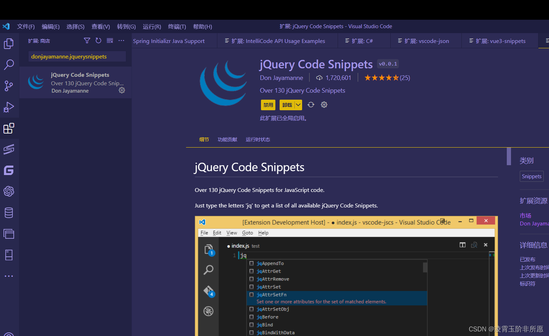Click the sync icon next to uninstall
The height and width of the screenshot is (336, 549).
[311, 105]
